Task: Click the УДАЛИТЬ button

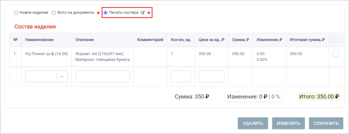Action: [x=253, y=123]
